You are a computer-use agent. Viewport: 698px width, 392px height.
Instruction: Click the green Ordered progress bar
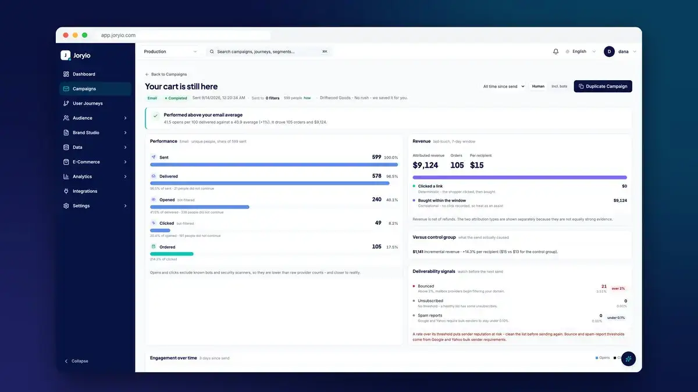(172, 254)
